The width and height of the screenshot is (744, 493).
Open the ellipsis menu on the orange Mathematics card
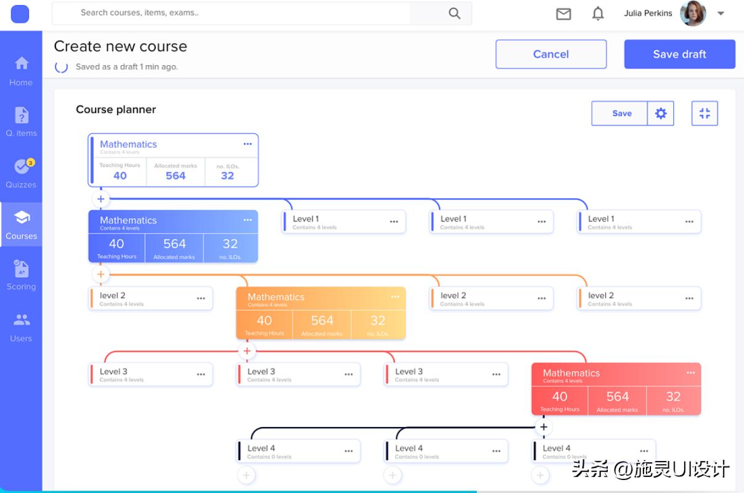[x=396, y=296]
